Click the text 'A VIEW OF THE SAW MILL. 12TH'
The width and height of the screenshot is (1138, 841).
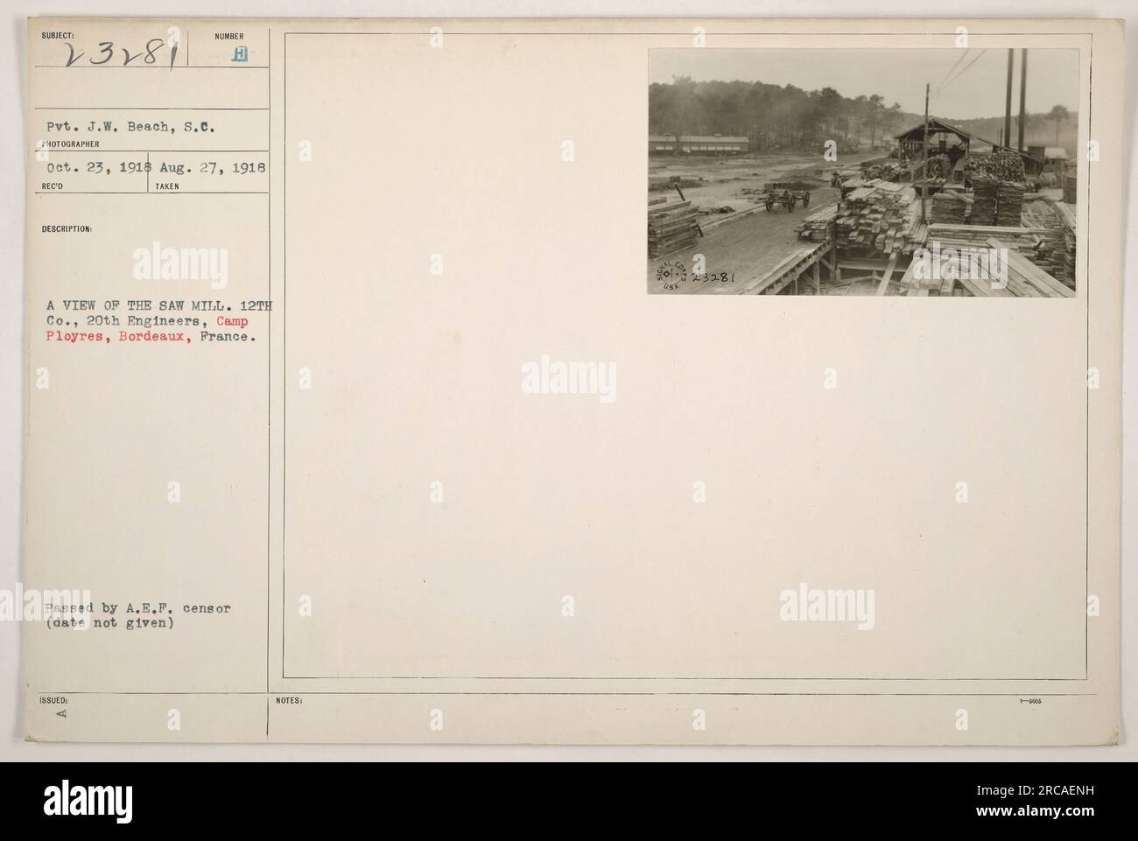coord(160,305)
